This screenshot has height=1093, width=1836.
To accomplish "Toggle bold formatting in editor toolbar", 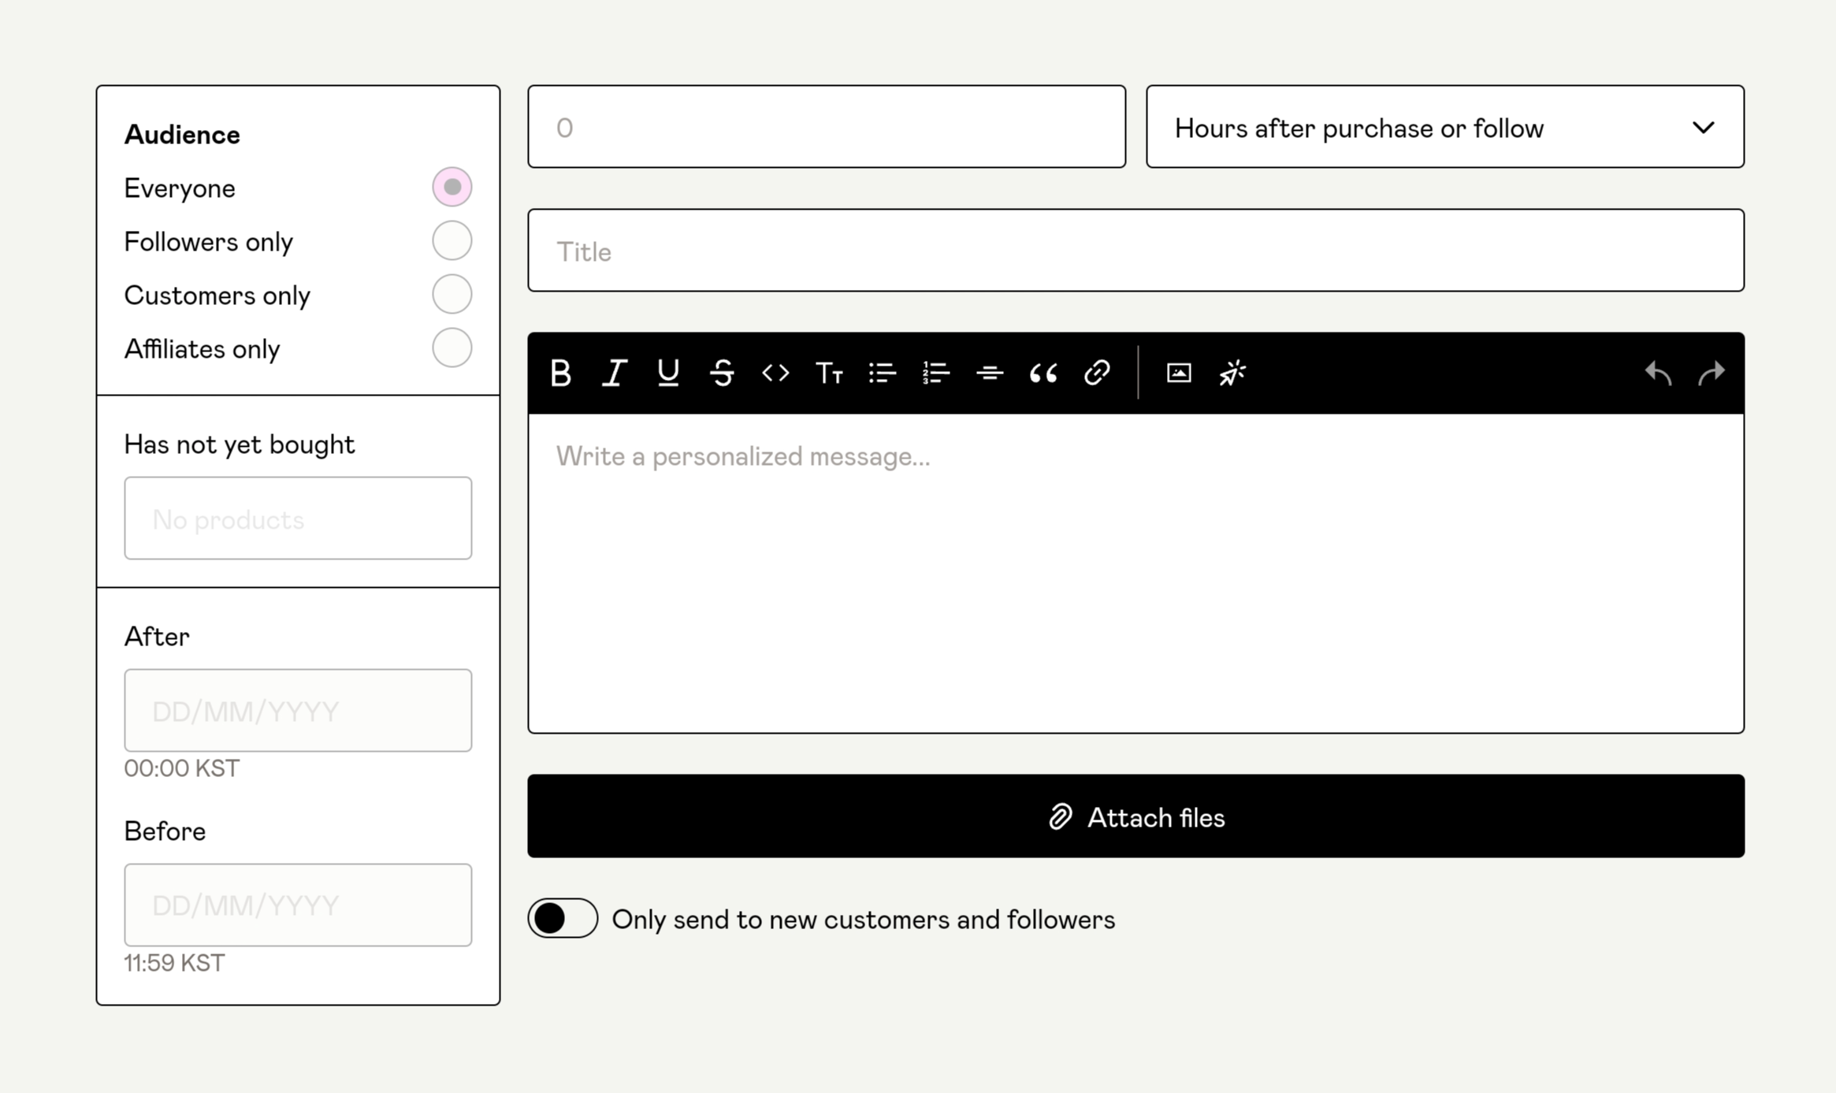I will [560, 373].
